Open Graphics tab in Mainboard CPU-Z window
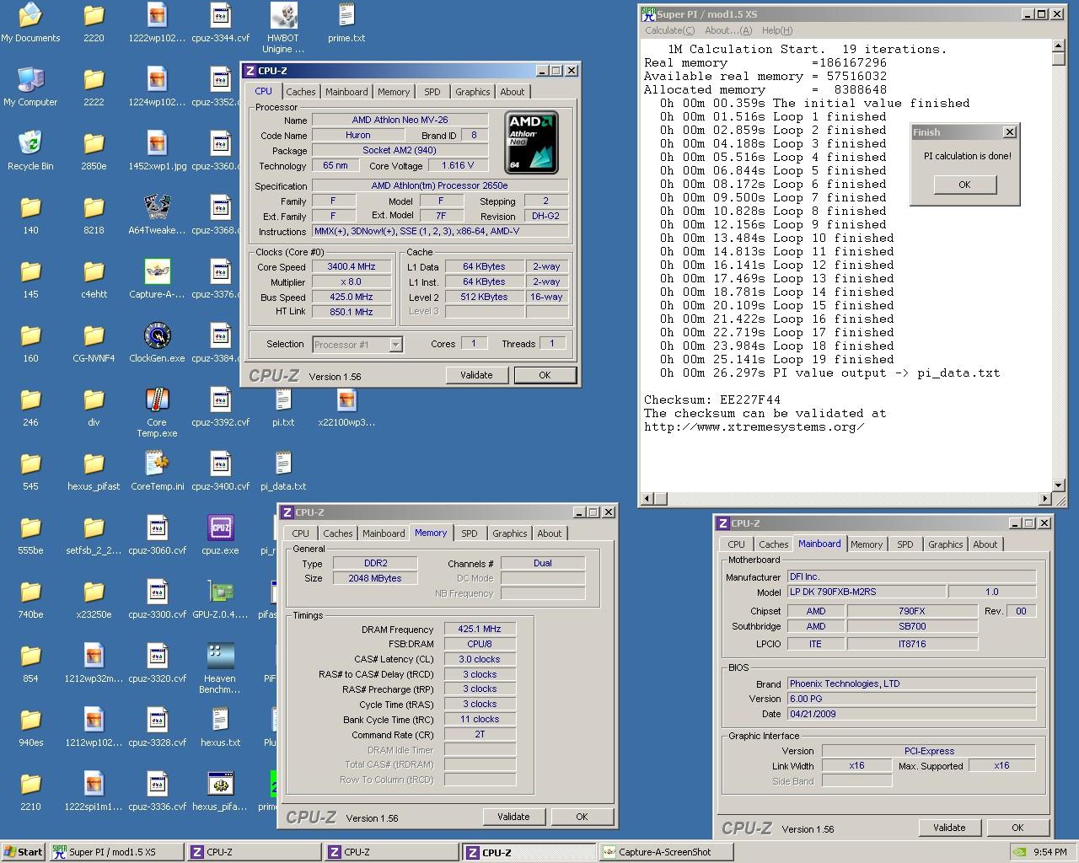The height and width of the screenshot is (863, 1079). pos(945,544)
